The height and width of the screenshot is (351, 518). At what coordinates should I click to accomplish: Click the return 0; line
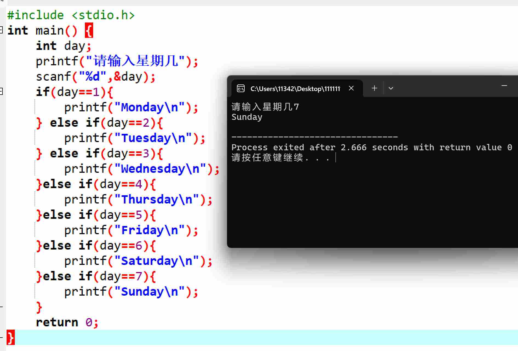click(67, 322)
